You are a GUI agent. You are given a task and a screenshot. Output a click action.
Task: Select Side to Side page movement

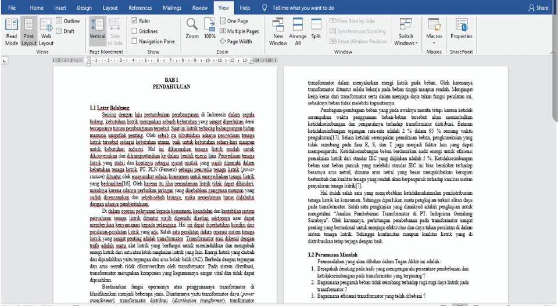(x=115, y=32)
